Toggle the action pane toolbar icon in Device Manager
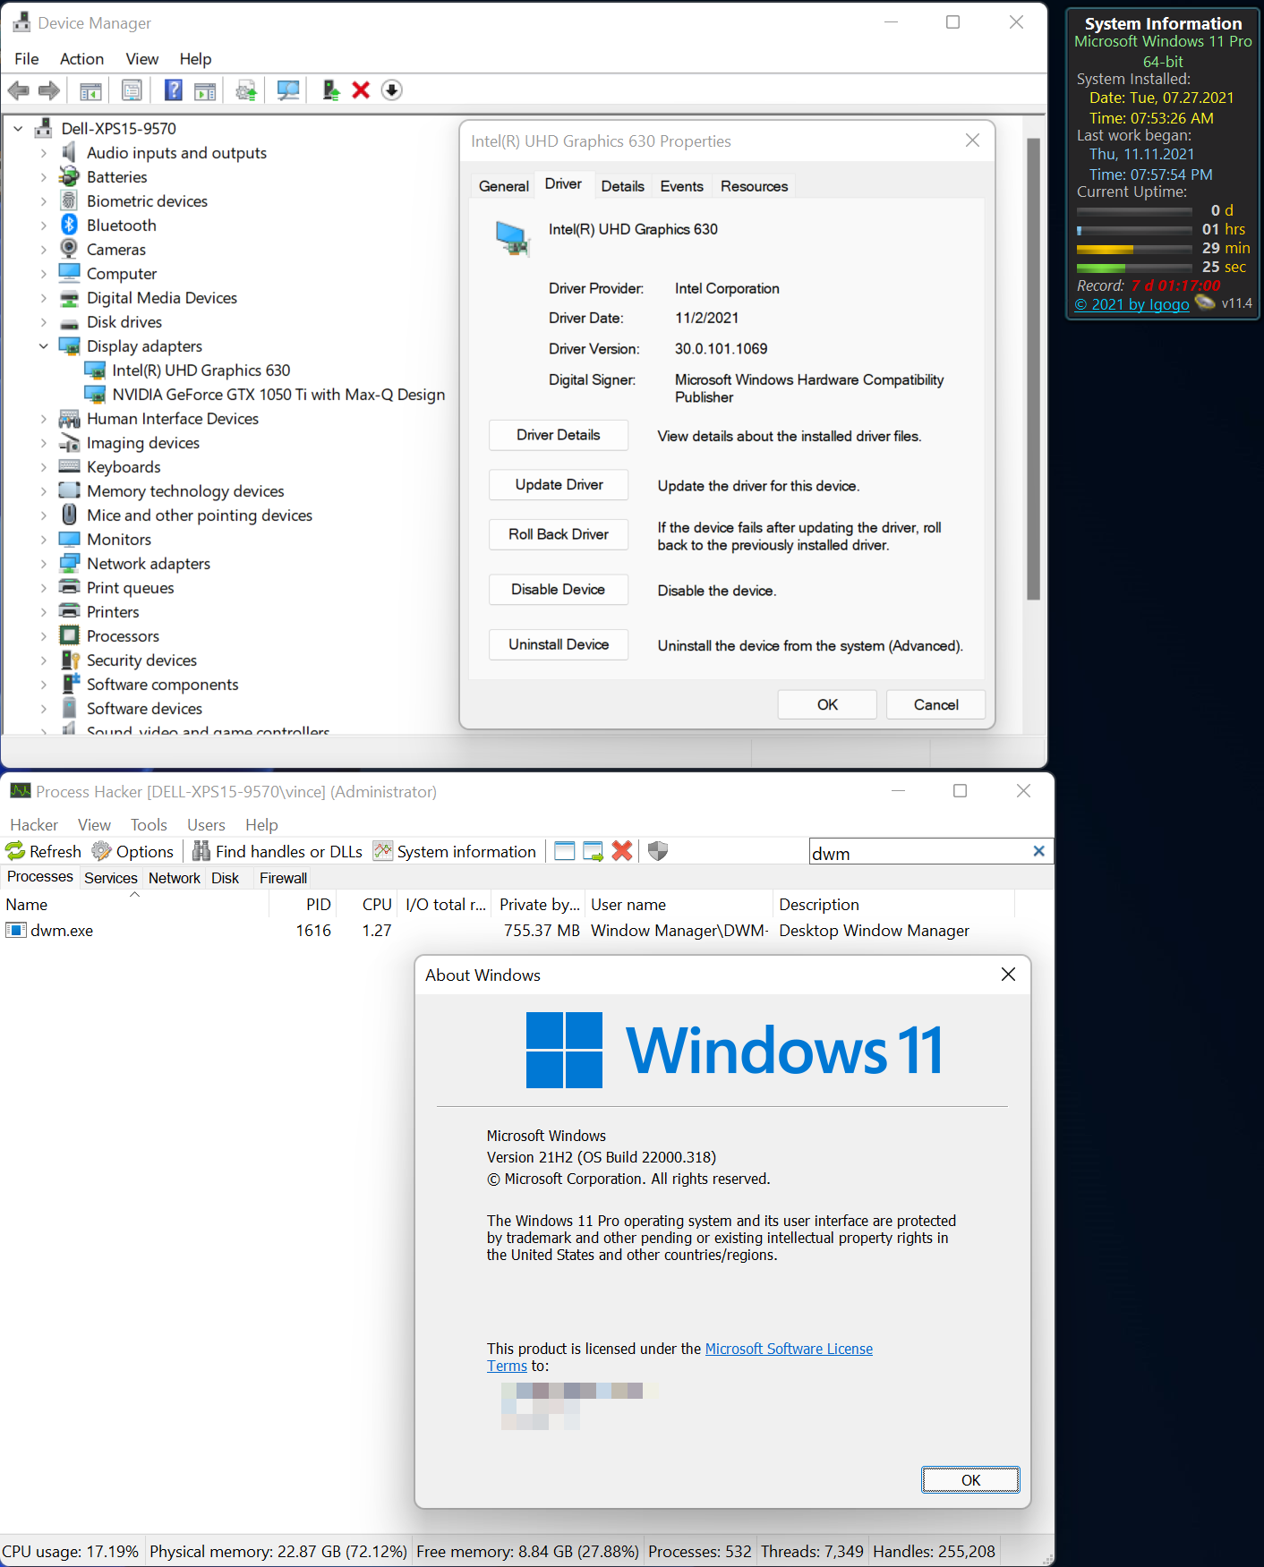Viewport: 1264px width, 1567px height. tap(205, 90)
